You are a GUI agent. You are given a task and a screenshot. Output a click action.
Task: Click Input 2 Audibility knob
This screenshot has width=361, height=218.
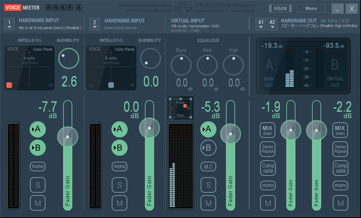150,58
